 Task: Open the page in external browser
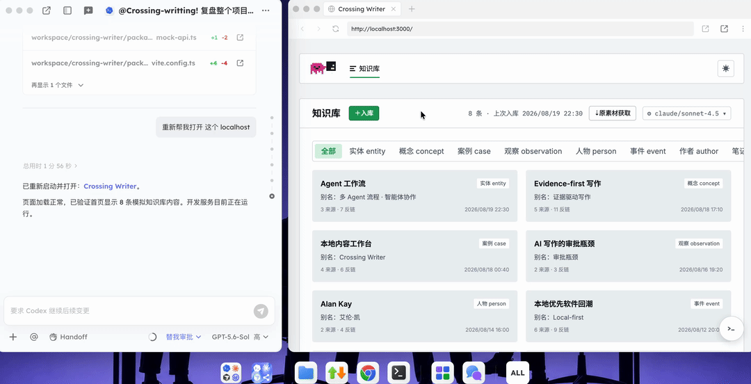[724, 29]
